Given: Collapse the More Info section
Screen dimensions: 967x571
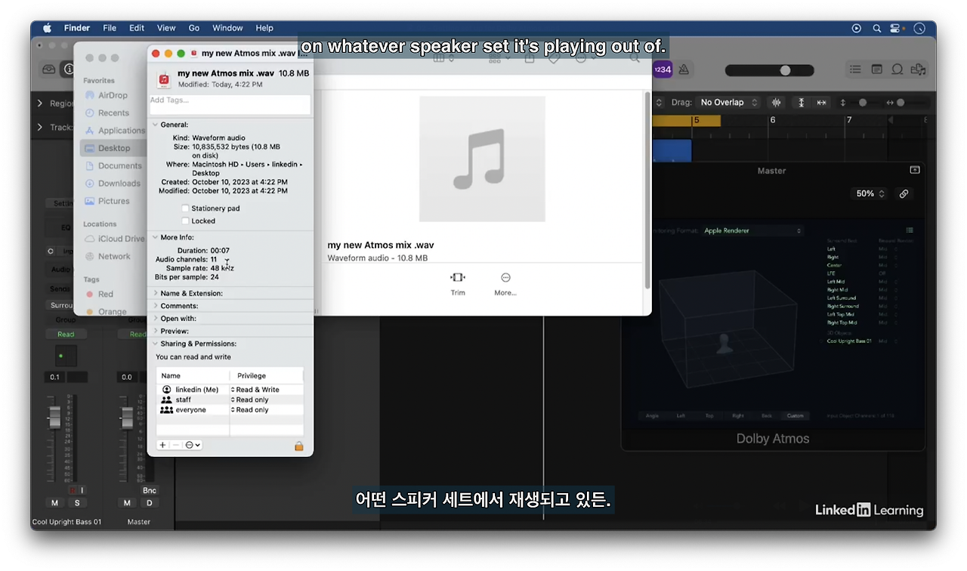Looking at the screenshot, I should (156, 237).
